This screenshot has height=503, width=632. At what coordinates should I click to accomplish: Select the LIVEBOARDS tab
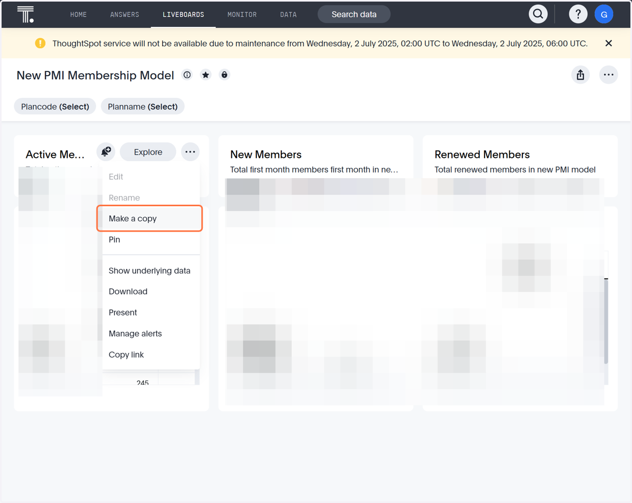183,14
